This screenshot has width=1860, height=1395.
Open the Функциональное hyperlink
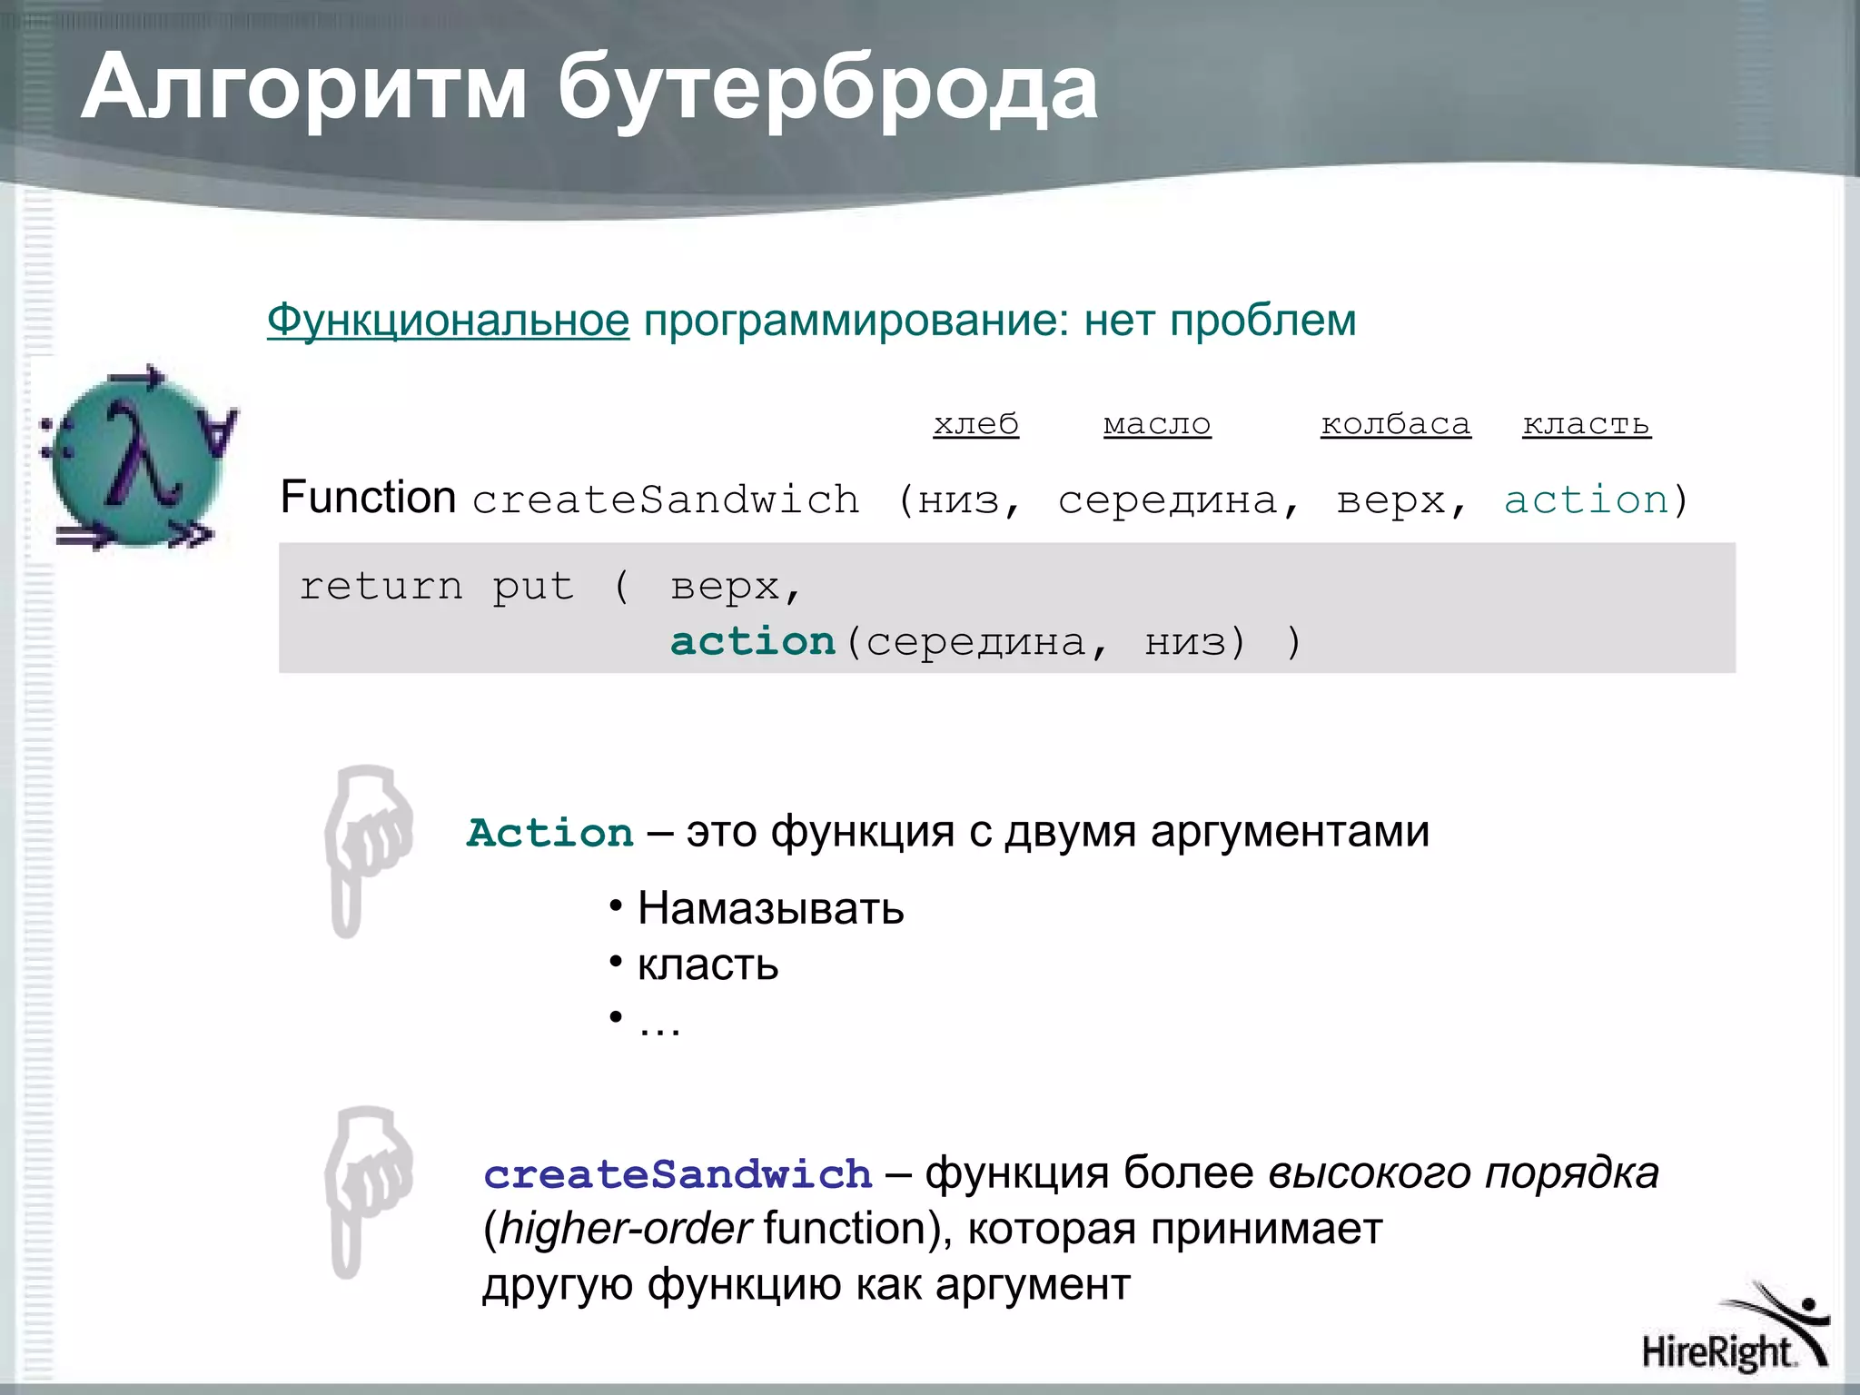coord(448,321)
